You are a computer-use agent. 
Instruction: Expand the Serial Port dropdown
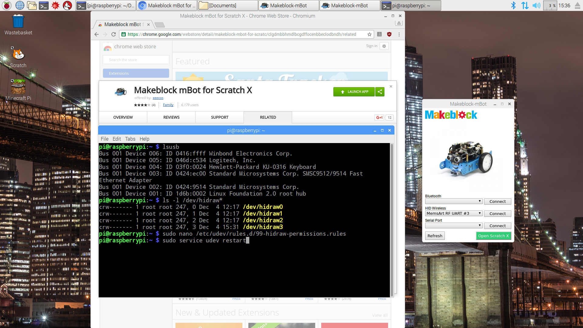tap(454, 226)
